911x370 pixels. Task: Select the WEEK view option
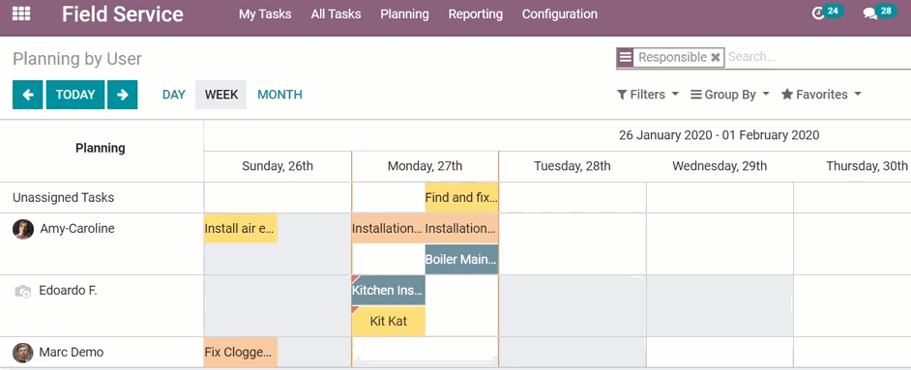tap(221, 95)
